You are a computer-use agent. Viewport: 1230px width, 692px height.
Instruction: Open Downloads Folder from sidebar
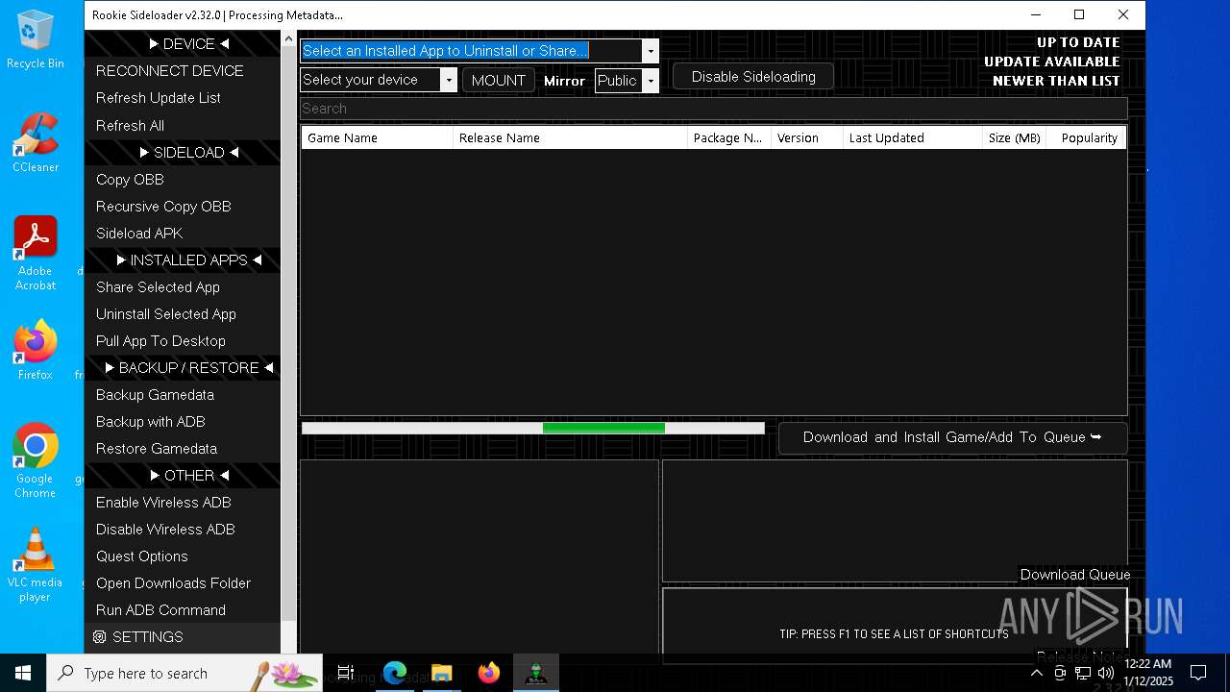(x=182, y=582)
